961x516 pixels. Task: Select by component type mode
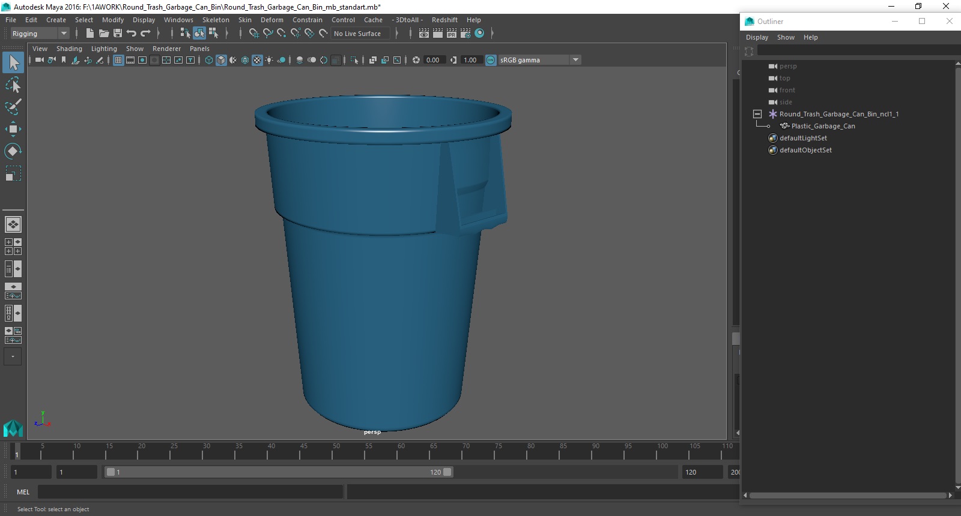pos(213,34)
